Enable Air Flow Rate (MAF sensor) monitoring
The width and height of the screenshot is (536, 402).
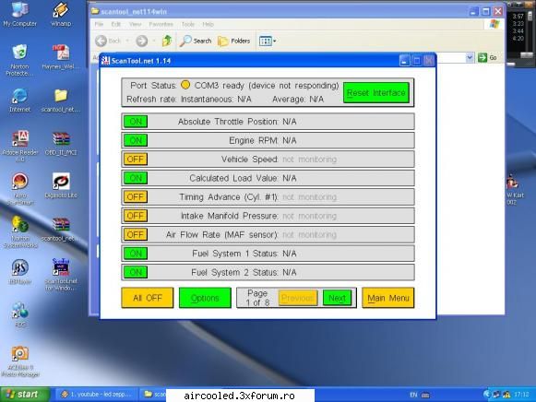pyautogui.click(x=136, y=234)
